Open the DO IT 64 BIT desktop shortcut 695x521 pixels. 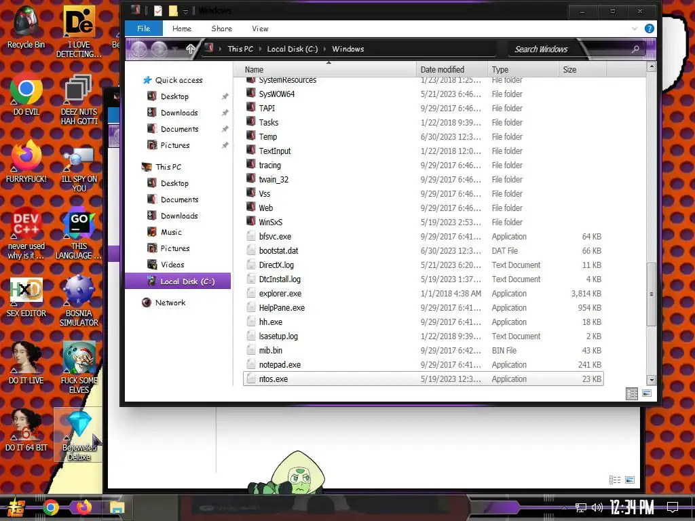point(26,431)
